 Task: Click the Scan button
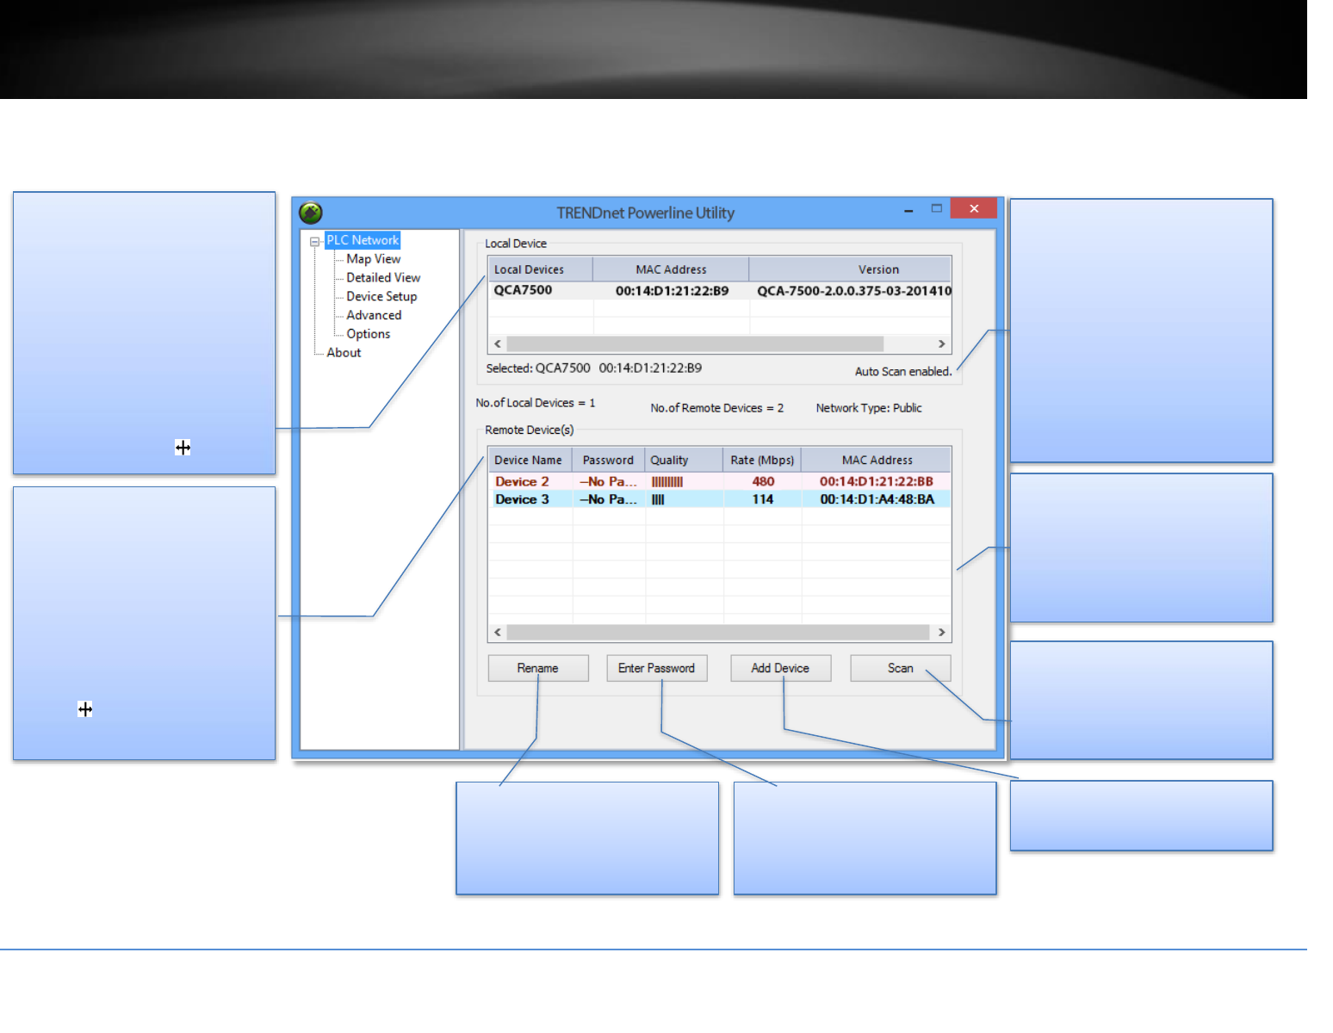901,668
